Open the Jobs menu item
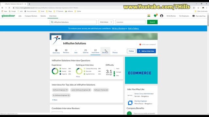This screenshot has height=117, width=209. tap(20, 16)
